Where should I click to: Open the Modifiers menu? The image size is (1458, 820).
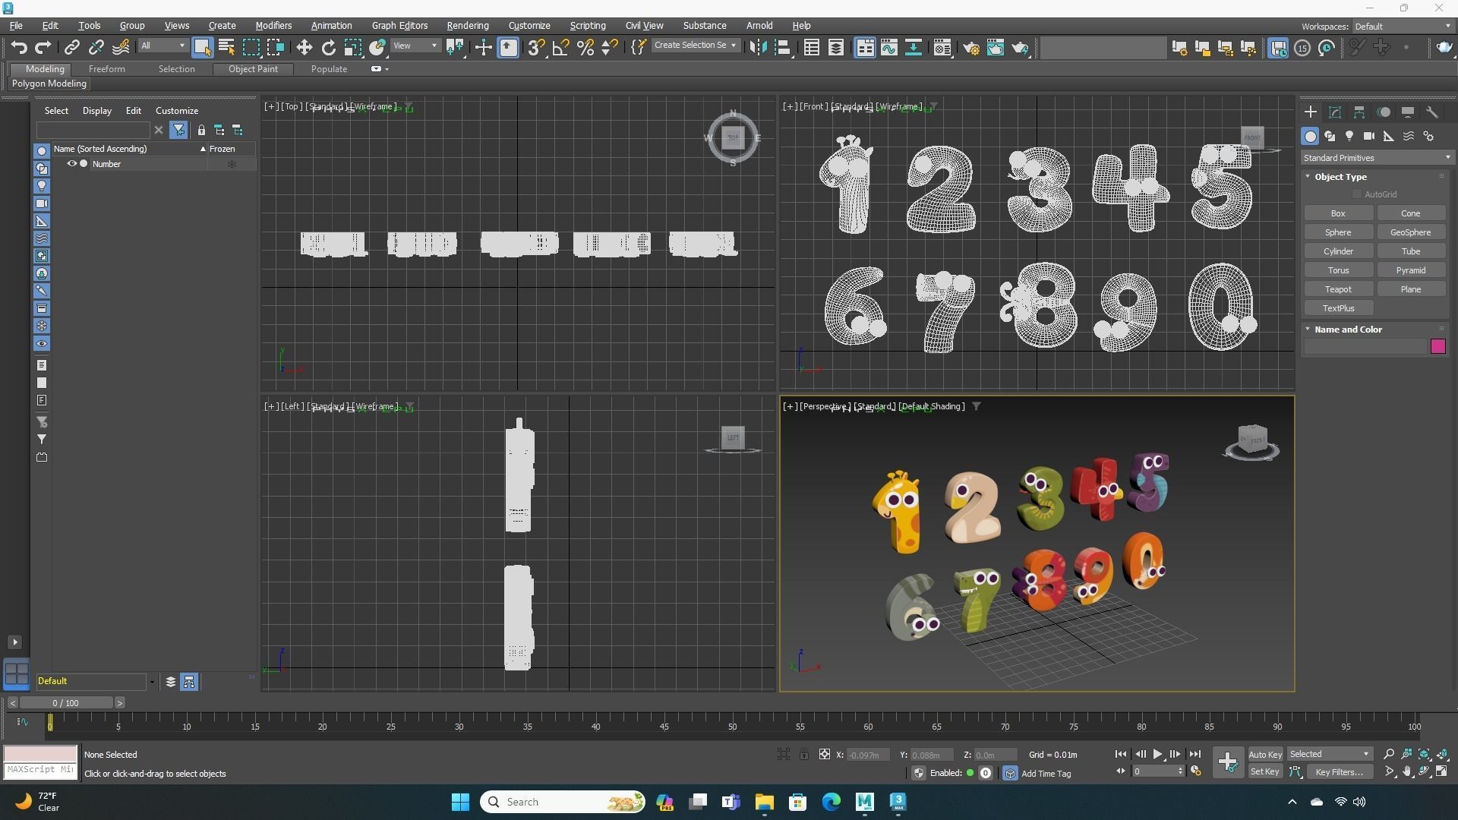(273, 26)
